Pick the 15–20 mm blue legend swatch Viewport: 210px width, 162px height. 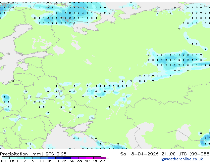pos(52,158)
